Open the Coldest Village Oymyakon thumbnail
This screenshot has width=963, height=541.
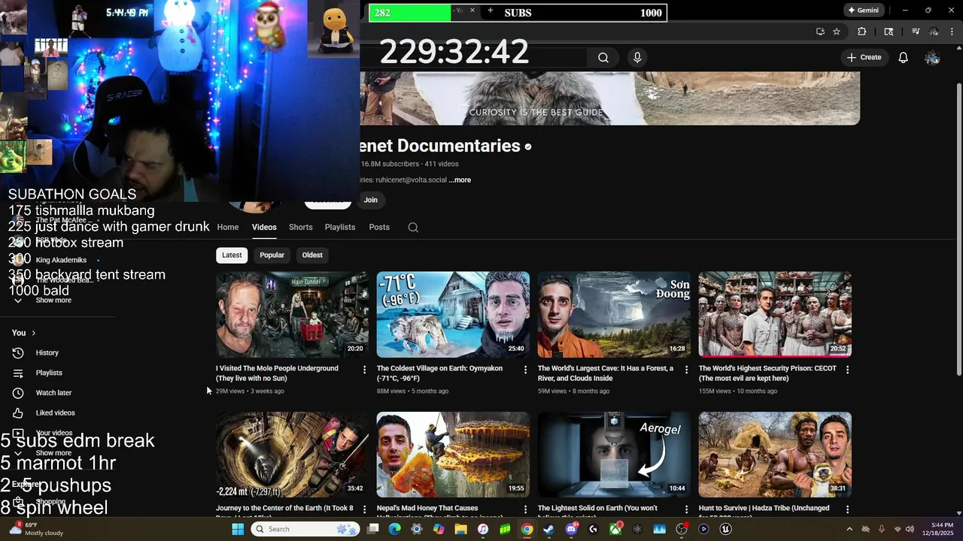[x=453, y=315]
